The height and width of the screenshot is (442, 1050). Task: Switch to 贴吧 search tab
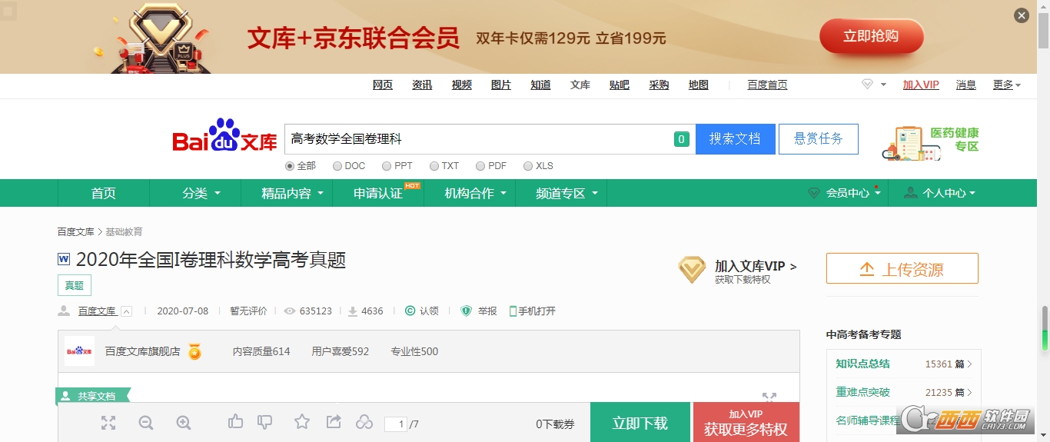pos(620,85)
